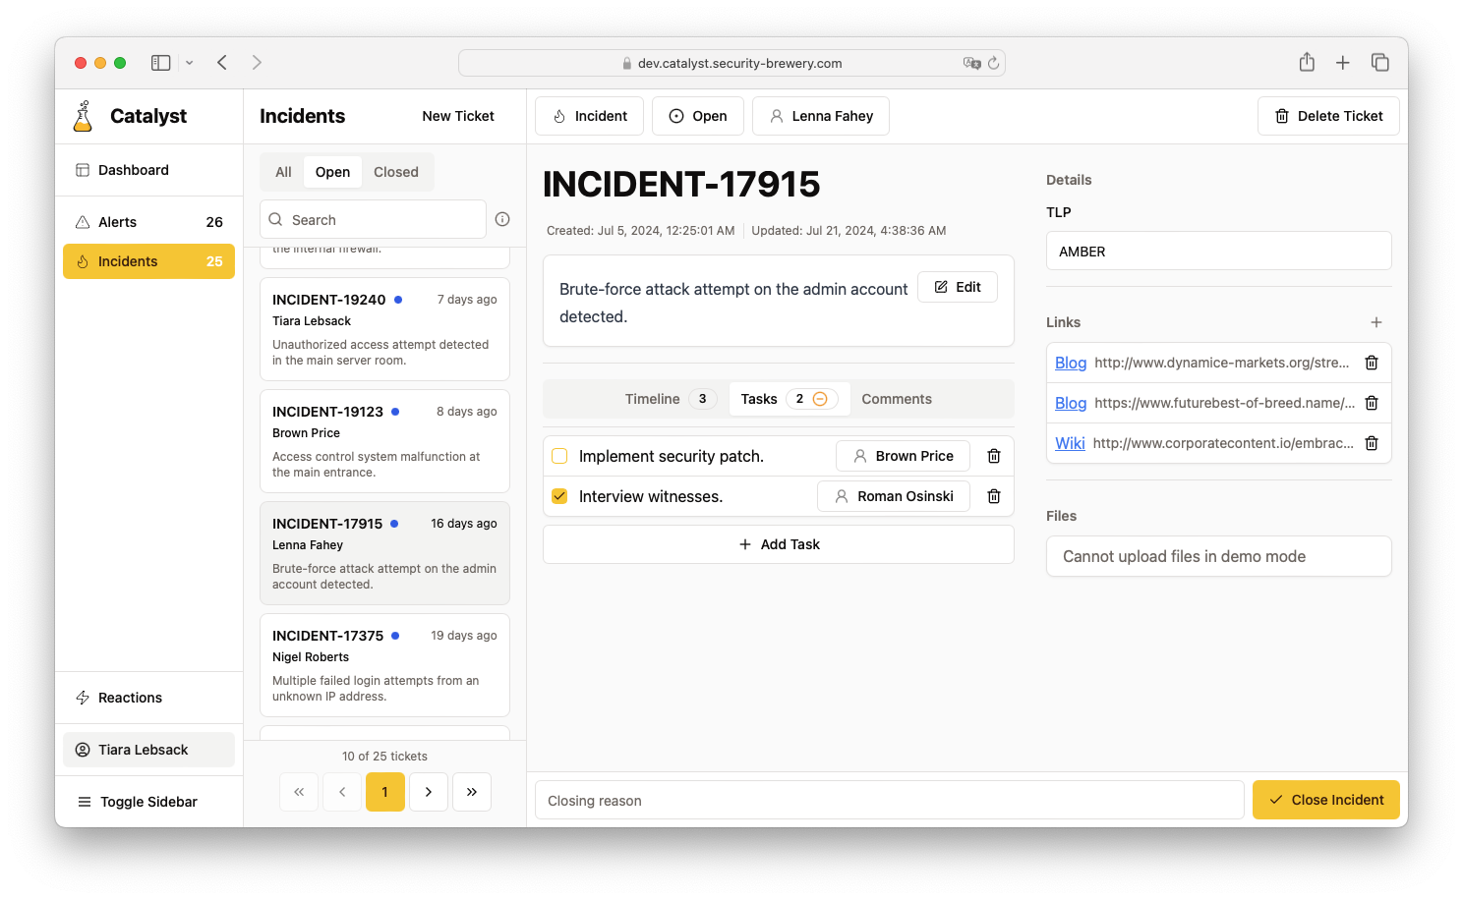Change the assignee from Lenna Fahey
The width and height of the screenshot is (1463, 900).
coord(820,115)
